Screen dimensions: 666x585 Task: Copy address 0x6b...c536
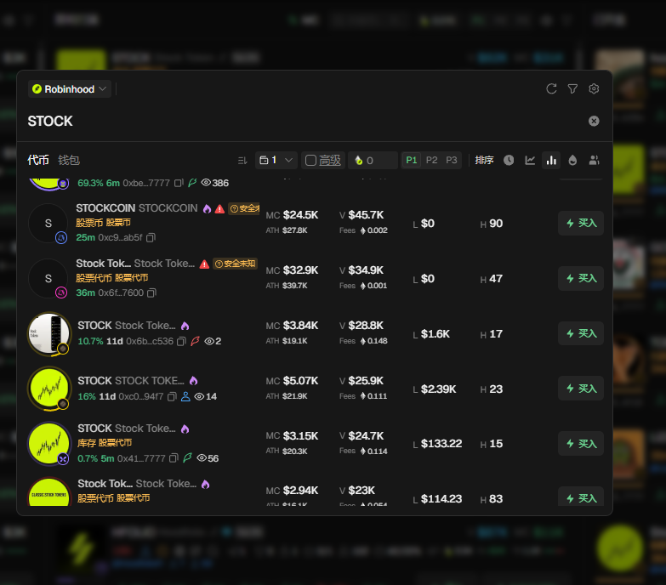181,341
